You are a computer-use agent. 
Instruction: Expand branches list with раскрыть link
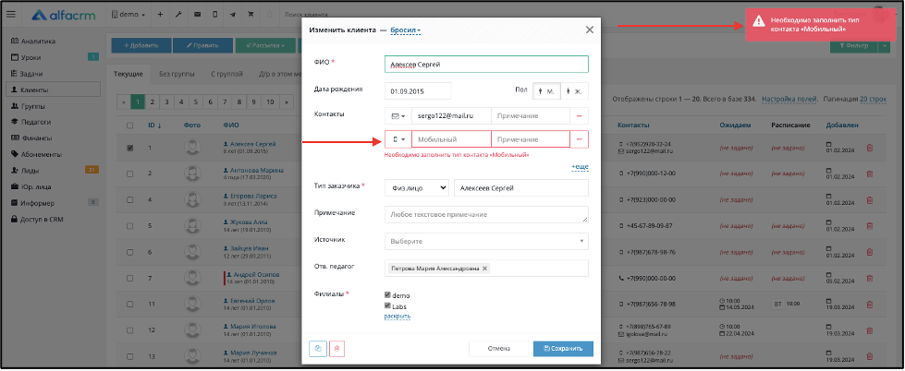click(x=397, y=317)
